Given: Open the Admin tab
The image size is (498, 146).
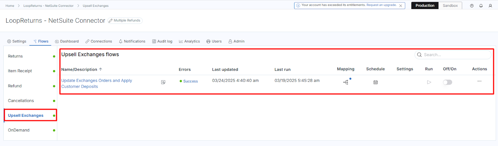Looking at the screenshot, I should [x=237, y=41].
